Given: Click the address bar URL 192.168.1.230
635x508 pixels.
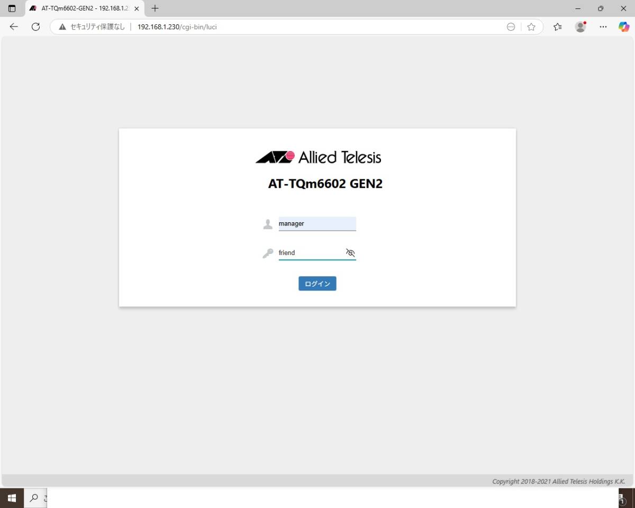Looking at the screenshot, I should coord(177,27).
